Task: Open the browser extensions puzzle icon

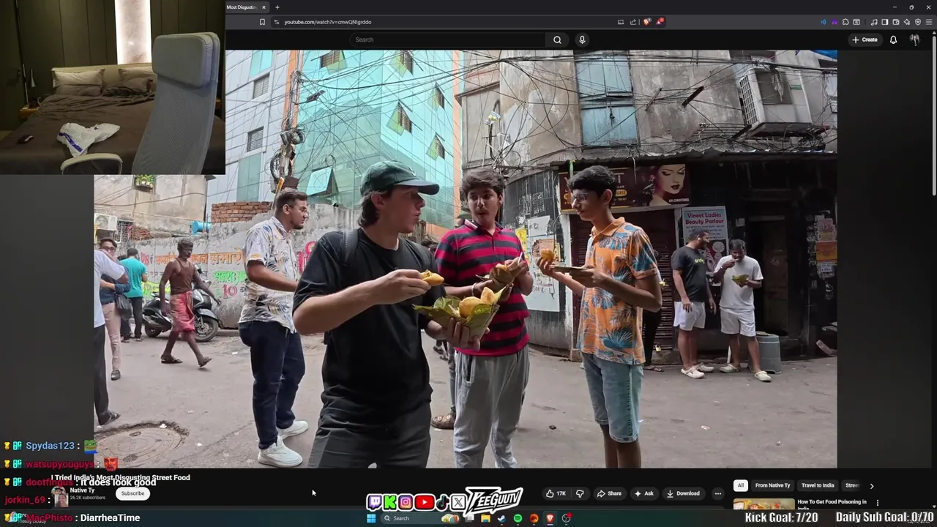Action: (x=845, y=22)
